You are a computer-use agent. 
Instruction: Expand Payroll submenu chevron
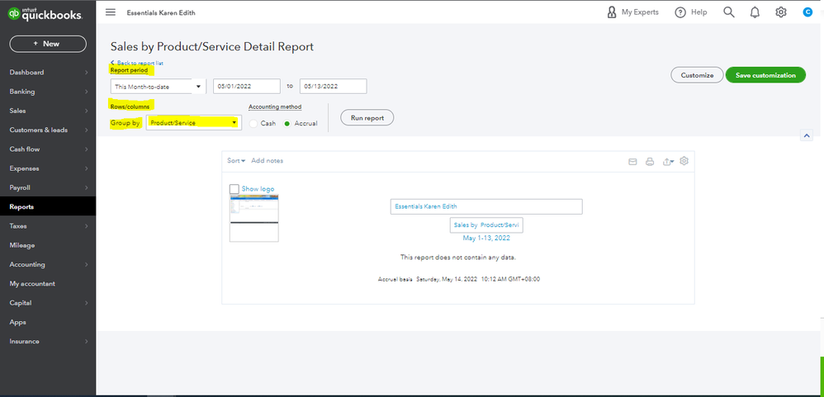(x=86, y=187)
